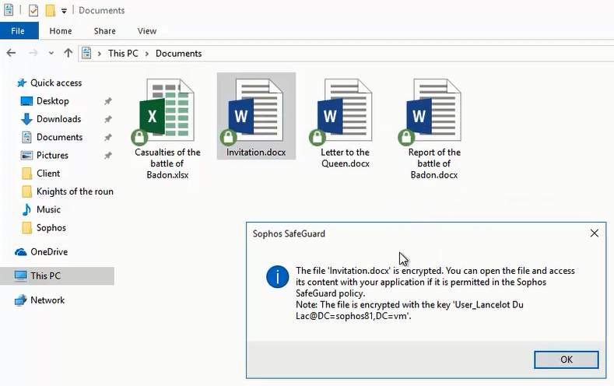Open Downloads in Quick access
Screen dimensions: 614x386
(x=58, y=119)
